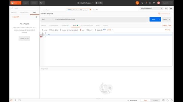Open the Tests request tab

coord(98,25)
